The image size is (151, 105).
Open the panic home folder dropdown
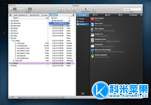point(53,15)
